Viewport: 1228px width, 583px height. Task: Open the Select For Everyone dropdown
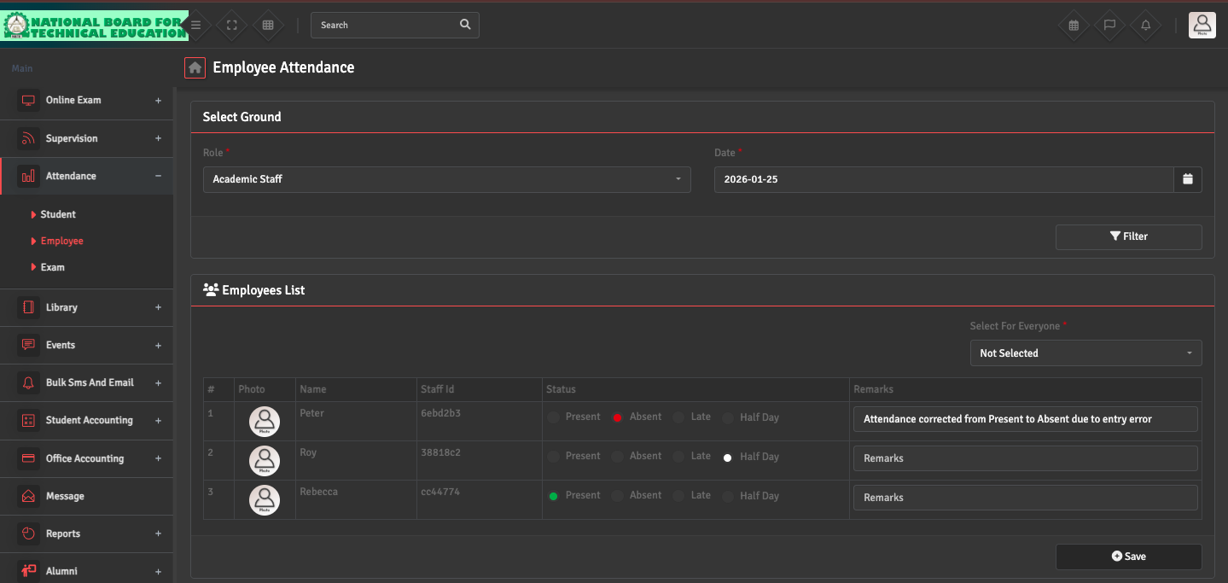(x=1085, y=353)
